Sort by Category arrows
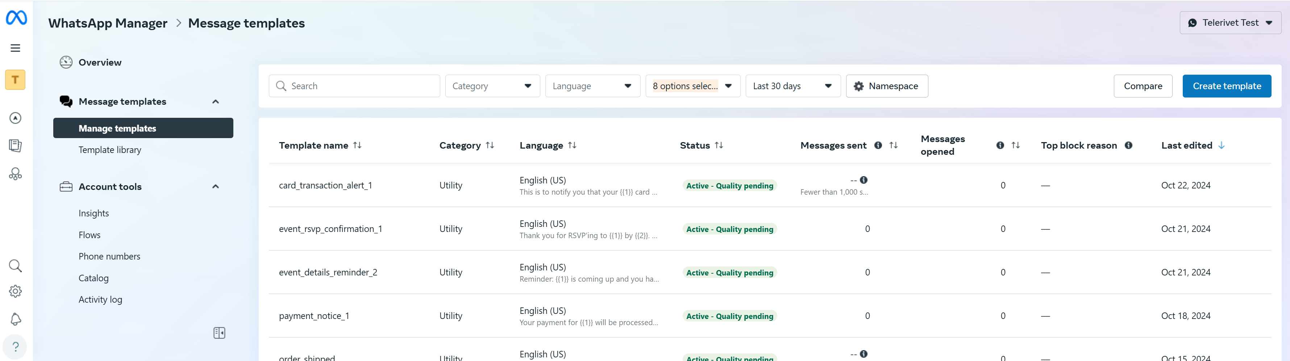1290x361 pixels. (490, 145)
